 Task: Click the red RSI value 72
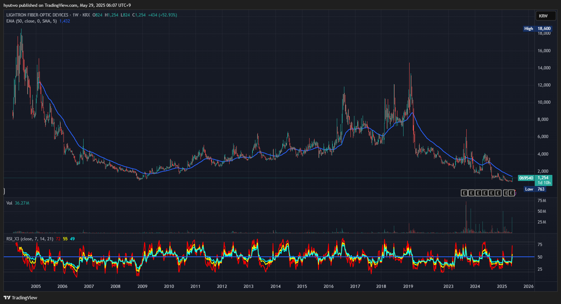point(58,239)
